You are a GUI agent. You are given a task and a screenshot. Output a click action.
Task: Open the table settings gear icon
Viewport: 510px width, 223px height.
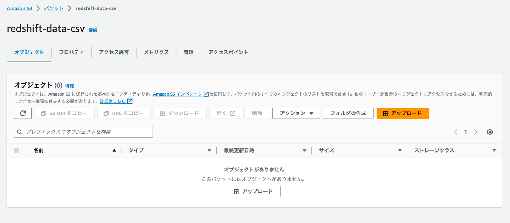[490, 132]
